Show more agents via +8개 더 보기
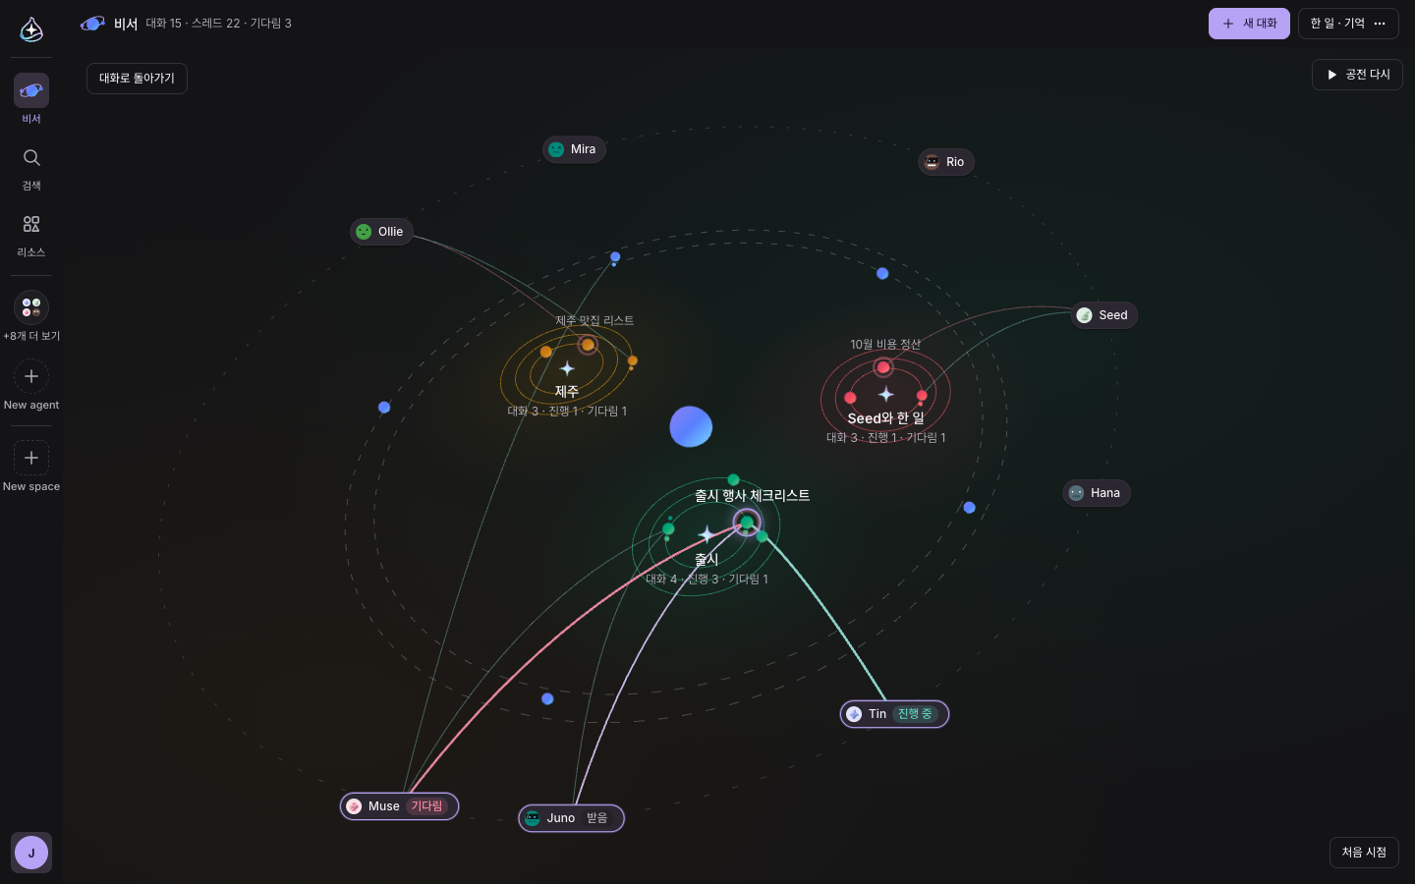Viewport: 1415px width, 884px height. (x=31, y=307)
